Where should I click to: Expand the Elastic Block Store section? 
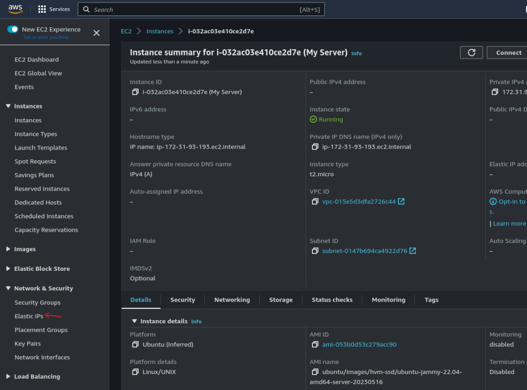8,269
